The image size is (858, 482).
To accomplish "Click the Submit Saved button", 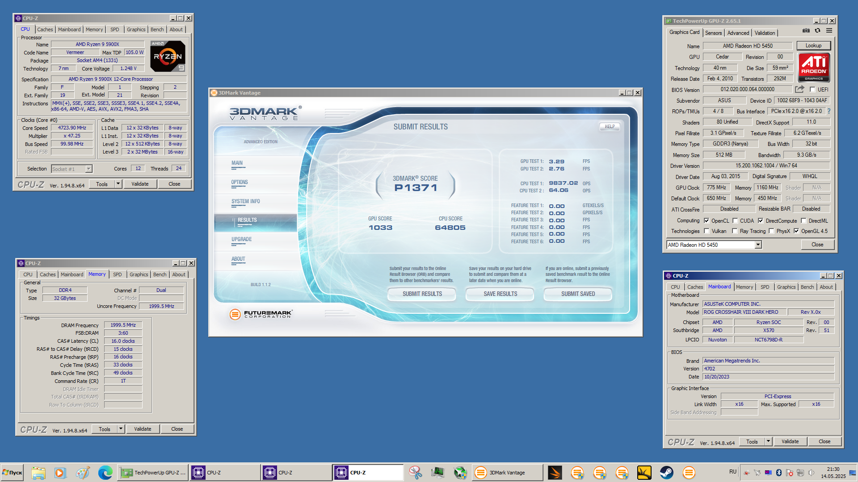I will [x=578, y=294].
